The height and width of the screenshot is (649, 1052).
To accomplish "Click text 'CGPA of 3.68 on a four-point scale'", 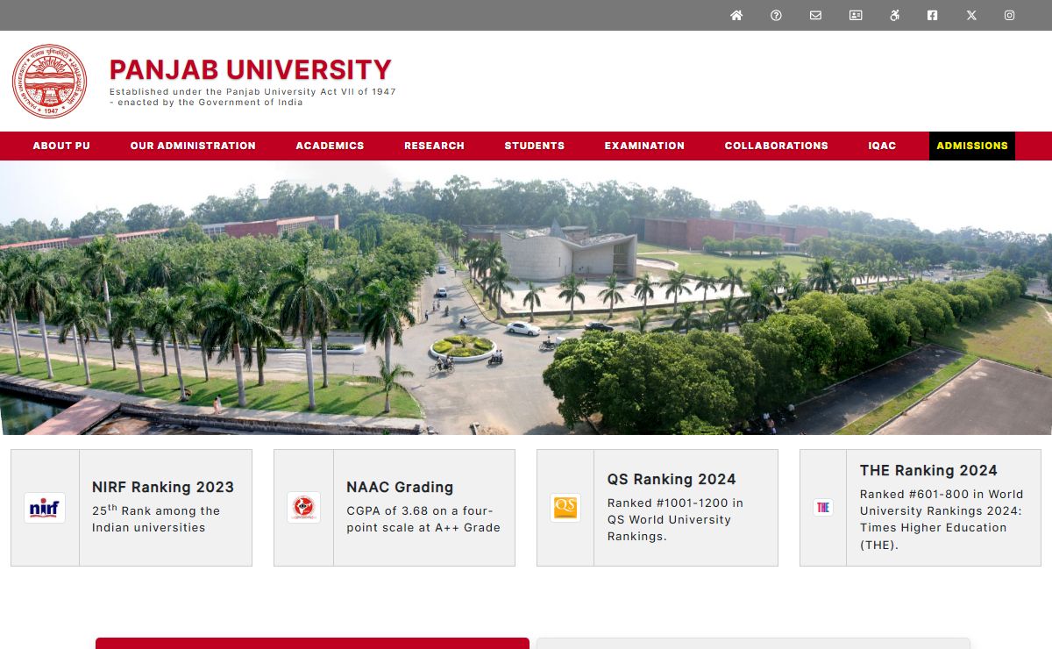I will (x=423, y=519).
